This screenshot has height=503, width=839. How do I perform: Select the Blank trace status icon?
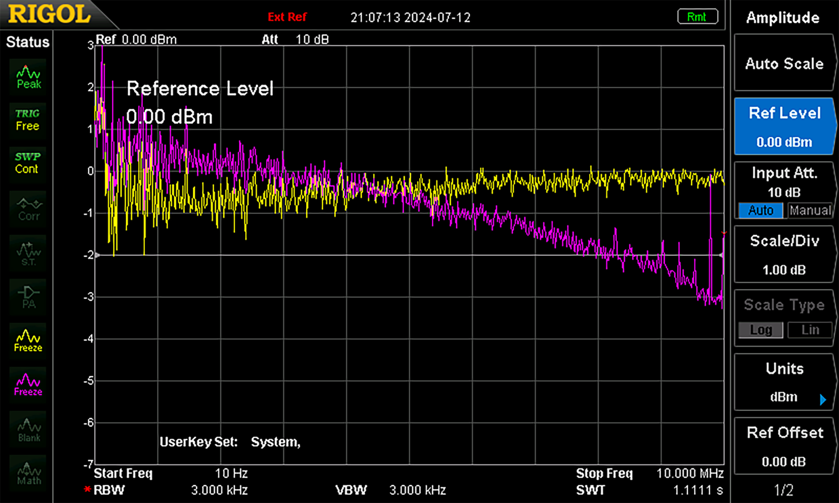[28, 430]
